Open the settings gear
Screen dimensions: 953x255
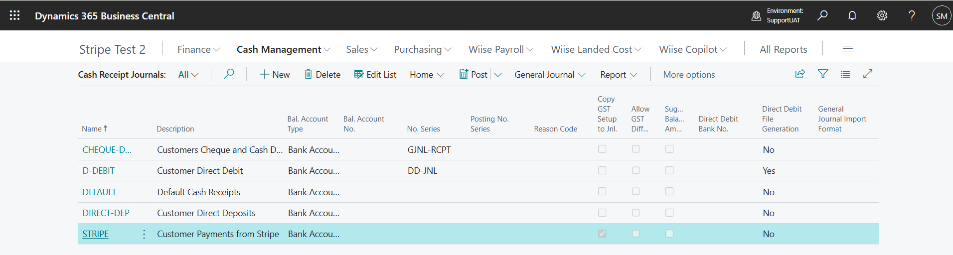pyautogui.click(x=882, y=15)
